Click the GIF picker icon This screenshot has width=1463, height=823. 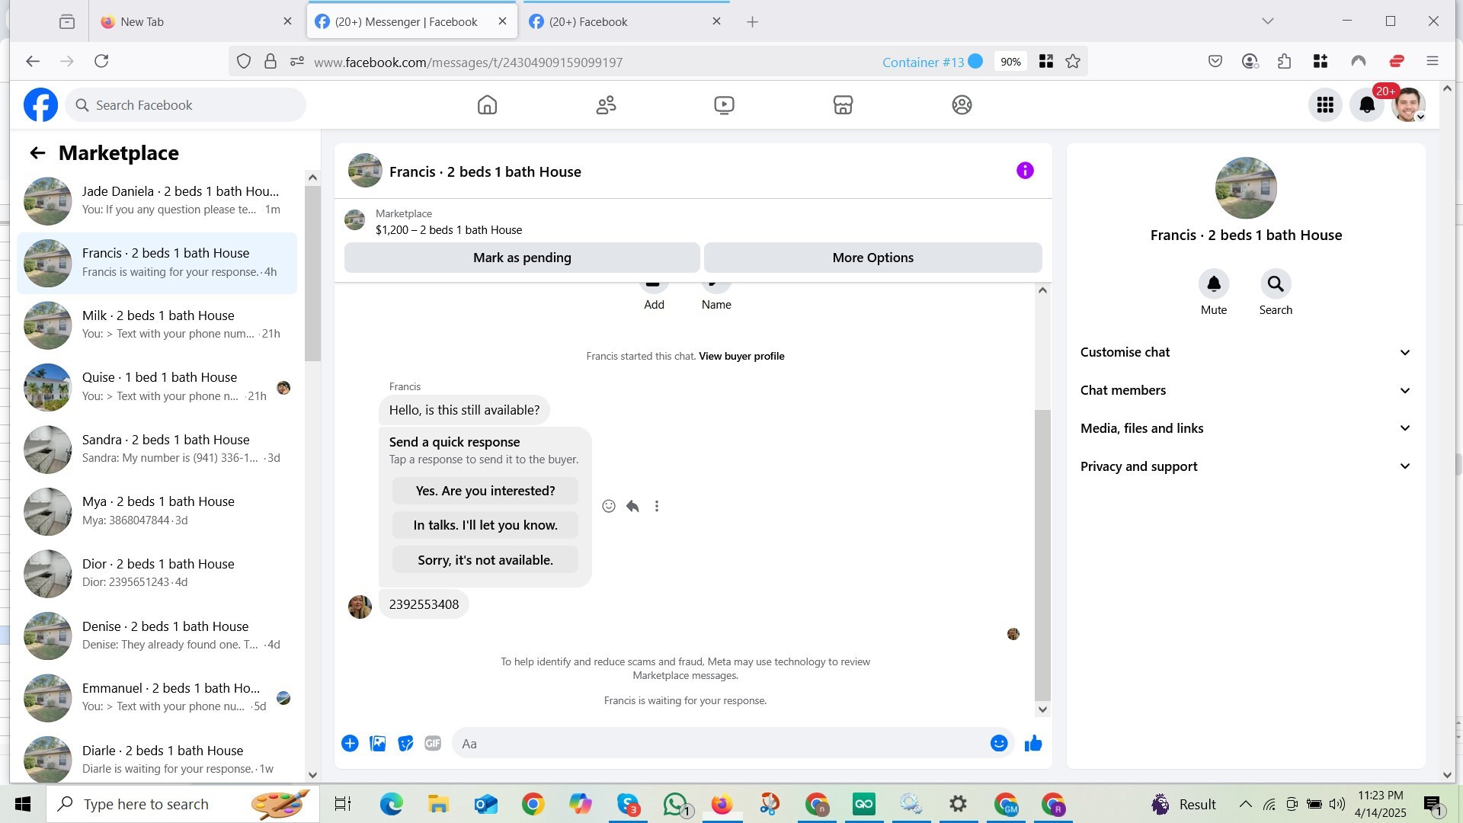[x=433, y=744]
